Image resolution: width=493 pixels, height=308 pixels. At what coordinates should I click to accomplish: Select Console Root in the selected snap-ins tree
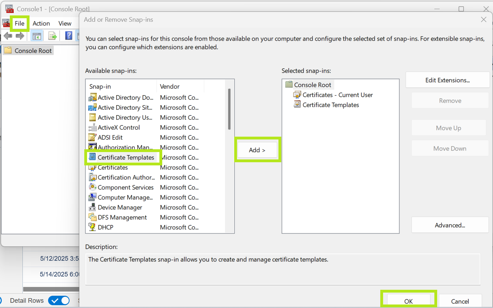pyautogui.click(x=312, y=85)
